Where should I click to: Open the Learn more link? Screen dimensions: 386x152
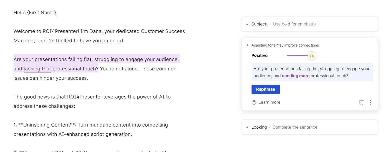pos(269,102)
